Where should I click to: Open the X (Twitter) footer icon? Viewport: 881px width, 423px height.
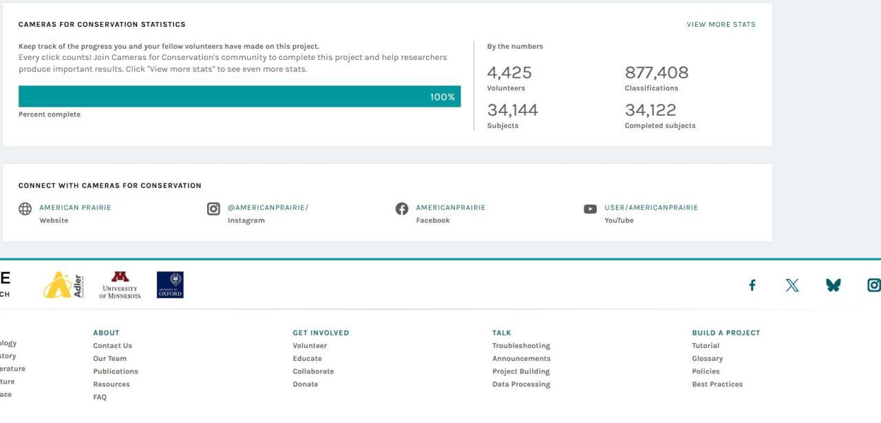[792, 285]
